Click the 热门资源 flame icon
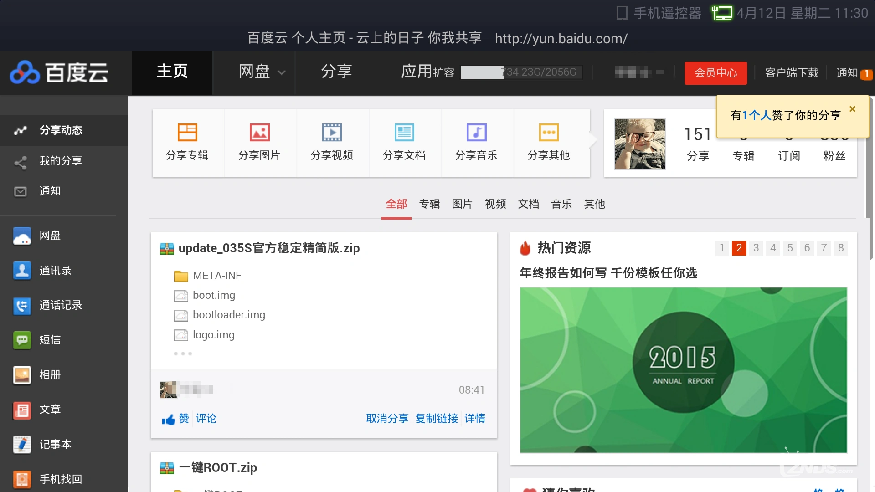Image resolution: width=875 pixels, height=492 pixels. tap(525, 248)
